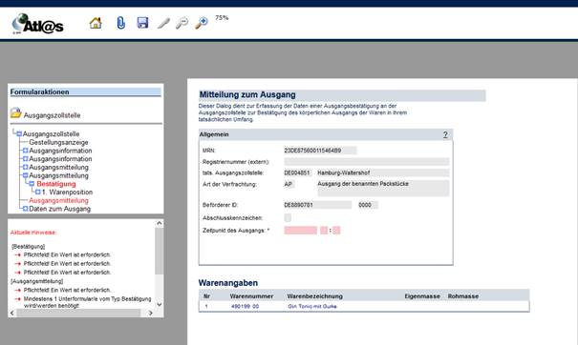Click the hints panel scroll down arrow
Viewport: 578px width, 345px height.
tap(160, 305)
